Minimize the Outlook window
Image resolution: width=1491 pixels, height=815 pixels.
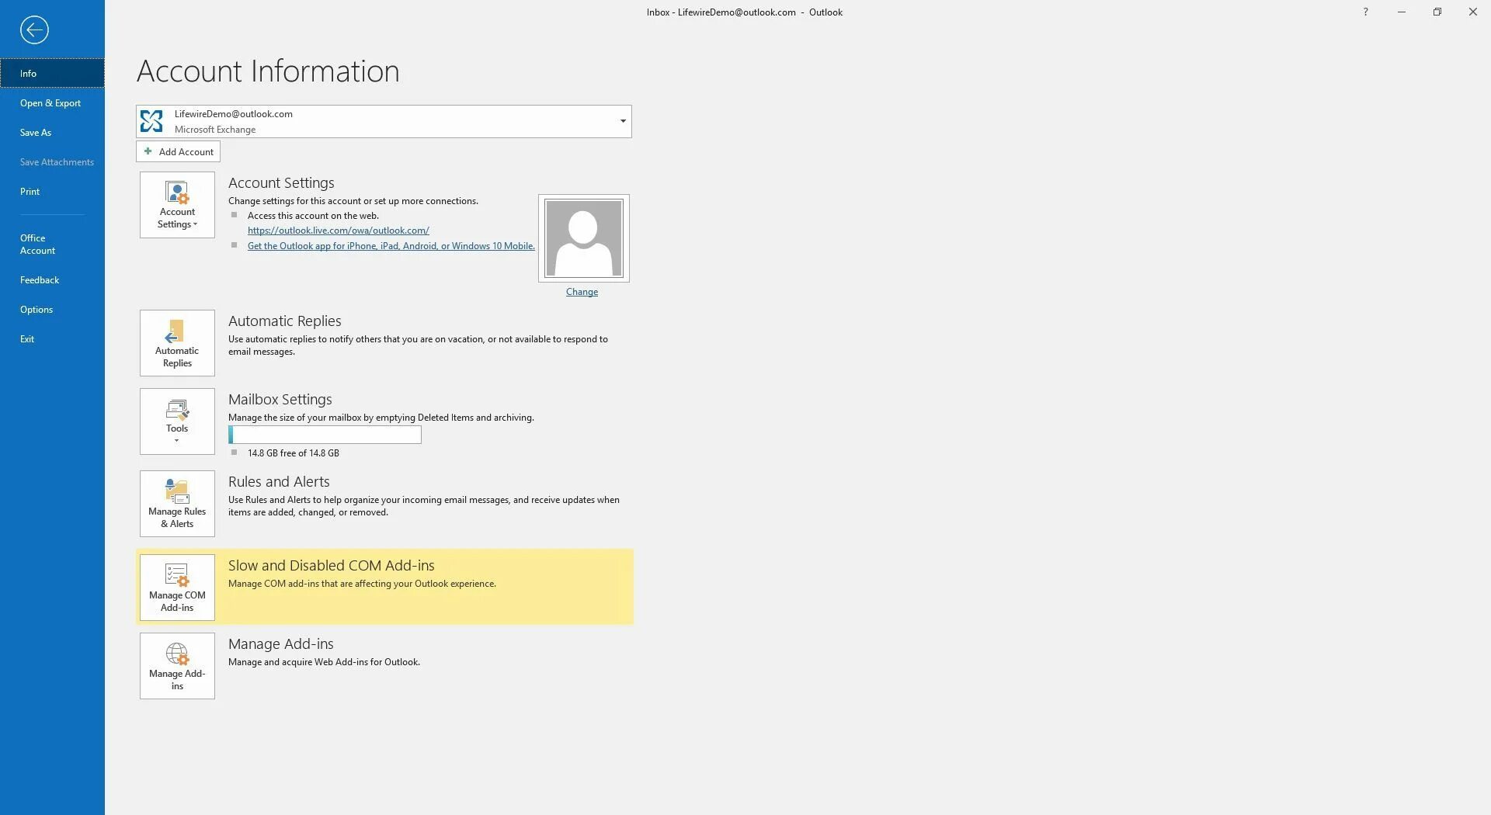point(1402,12)
